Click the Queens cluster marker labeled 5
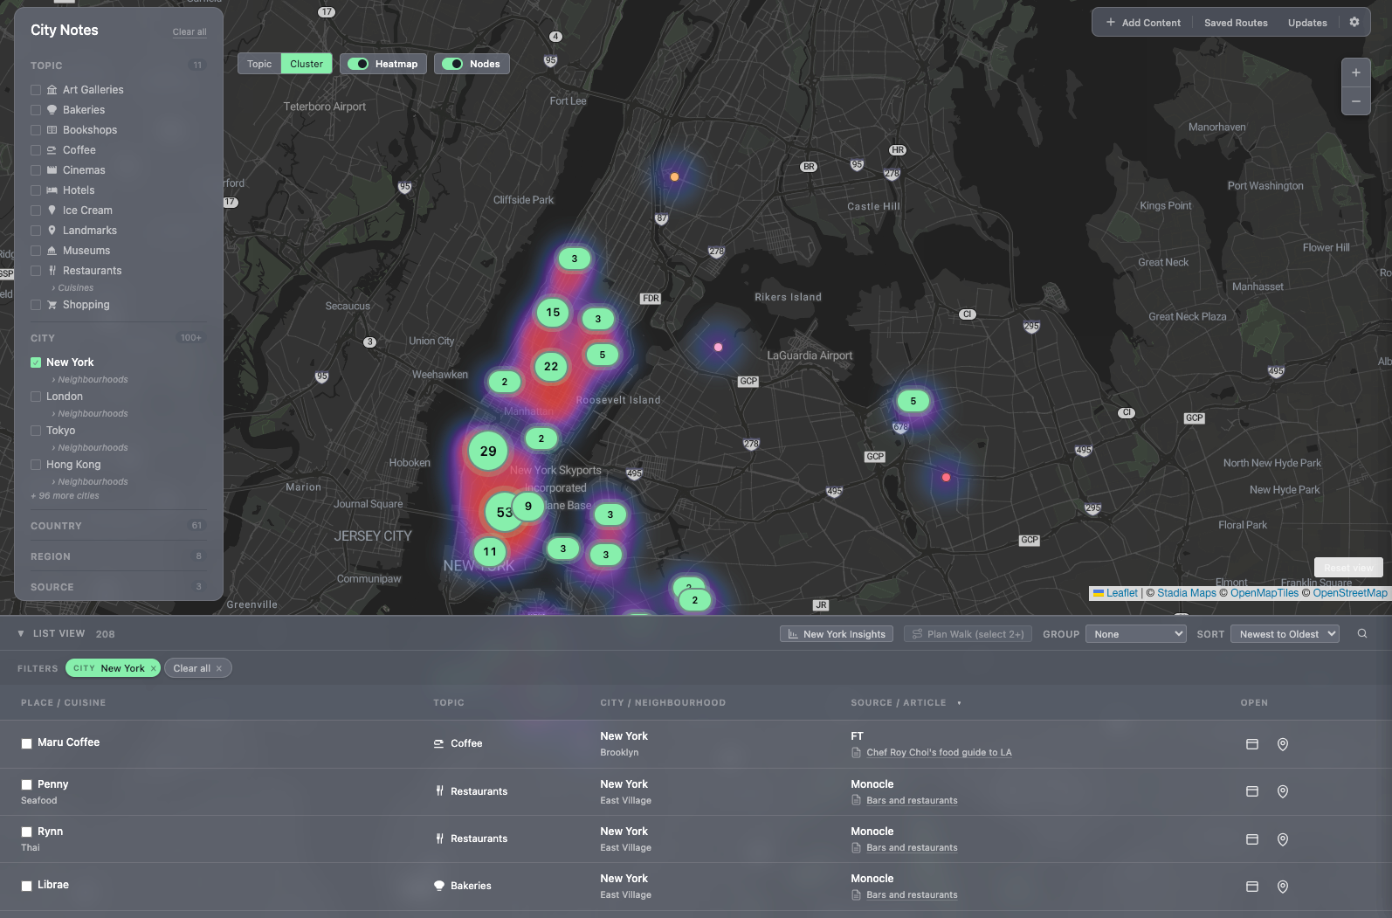 [x=913, y=401]
